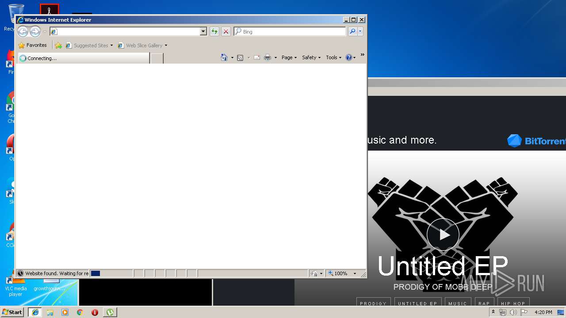Screen dimensions: 566x318
Task: Open the search provider options dropdown
Action: point(360,31)
